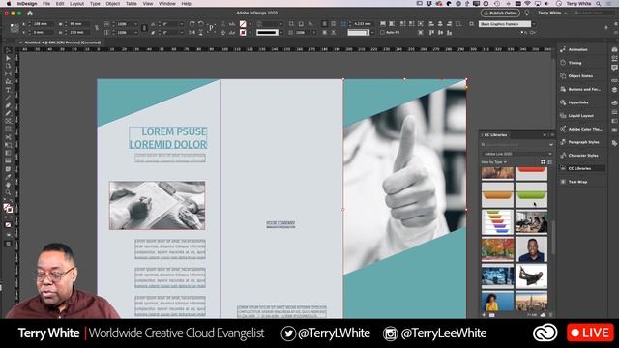Click the Publish Online button
Screen dimensions: 619x348
click(x=500, y=13)
